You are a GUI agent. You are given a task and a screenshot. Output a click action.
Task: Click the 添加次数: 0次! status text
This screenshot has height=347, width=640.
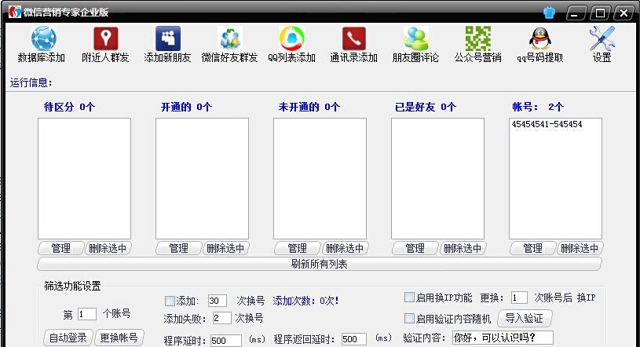[305, 301]
